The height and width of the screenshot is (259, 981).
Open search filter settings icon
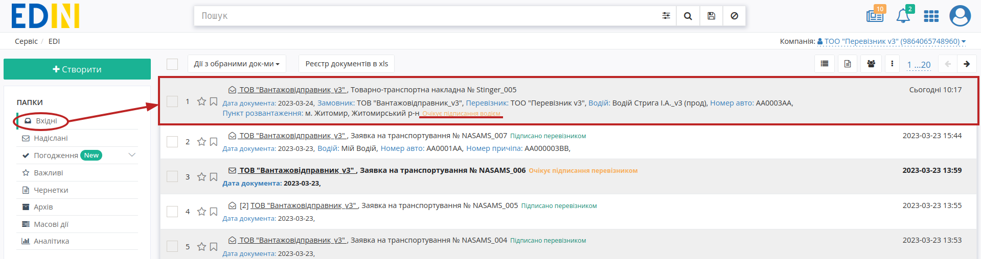(666, 16)
